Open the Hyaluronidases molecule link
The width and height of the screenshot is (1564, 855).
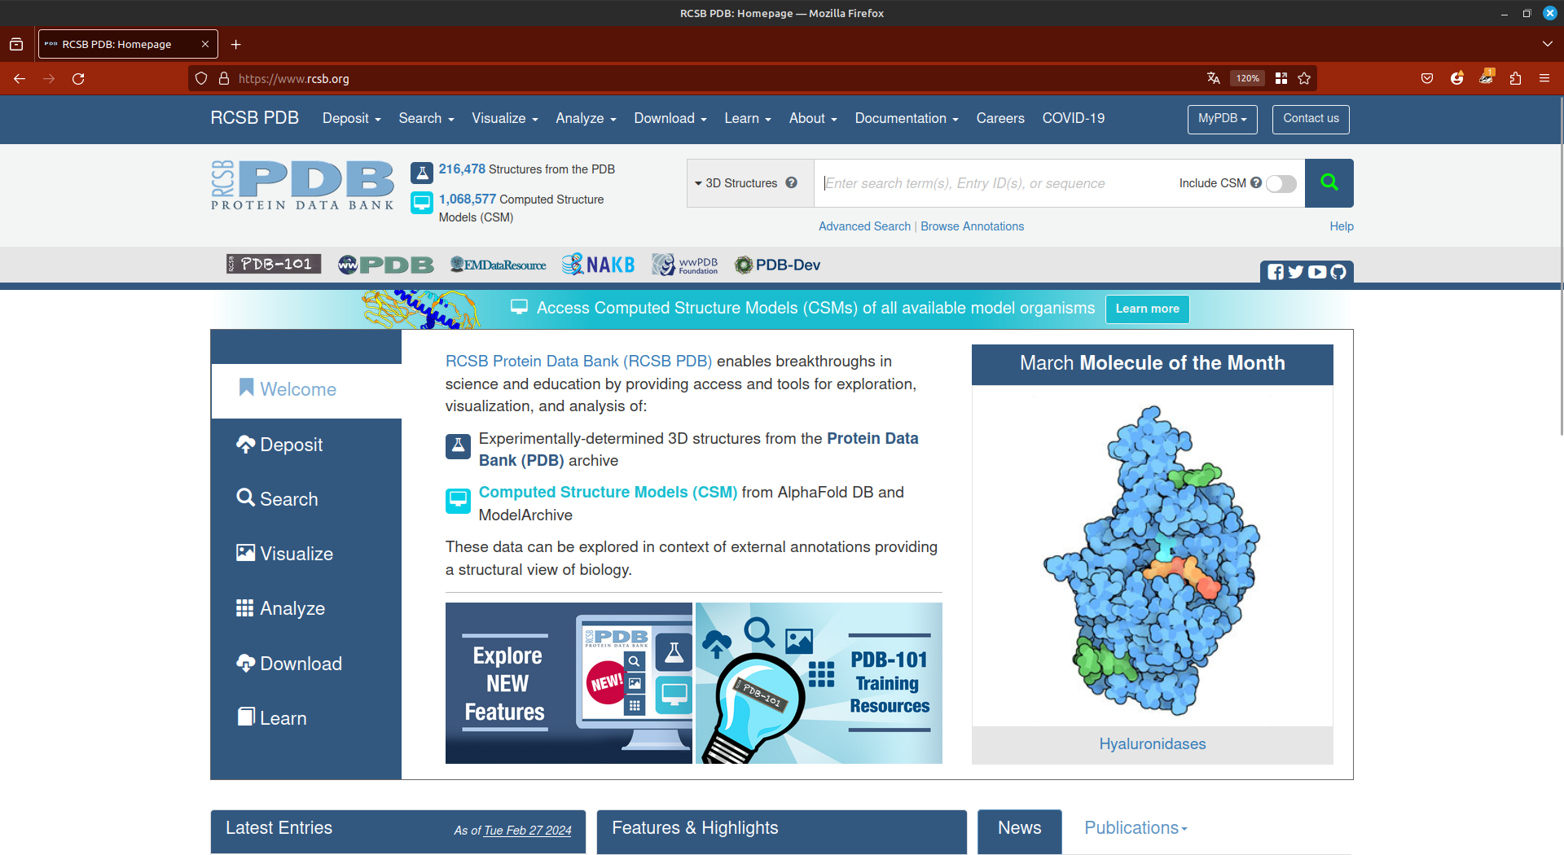coord(1152,744)
